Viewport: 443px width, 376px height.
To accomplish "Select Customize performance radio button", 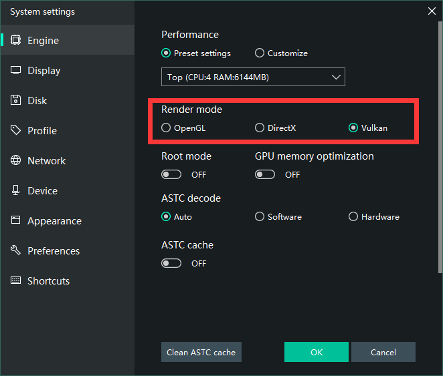I will click(260, 53).
